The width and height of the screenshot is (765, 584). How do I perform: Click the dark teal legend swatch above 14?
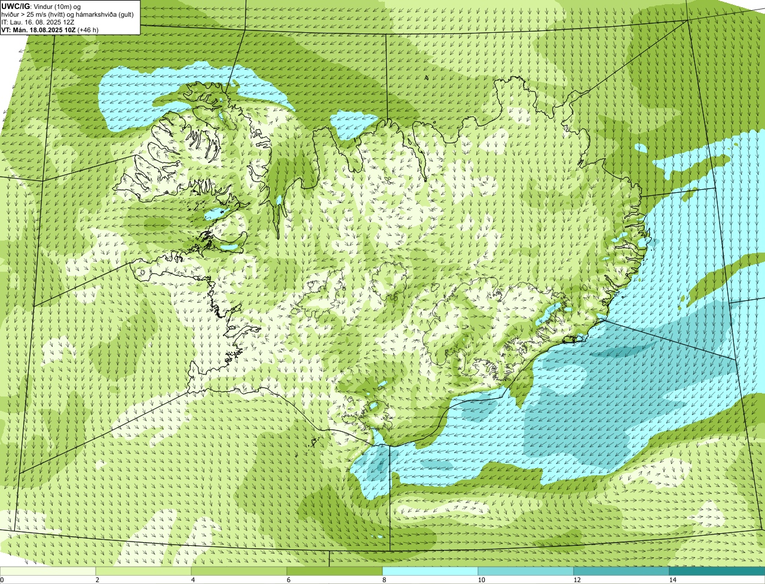(x=717, y=571)
